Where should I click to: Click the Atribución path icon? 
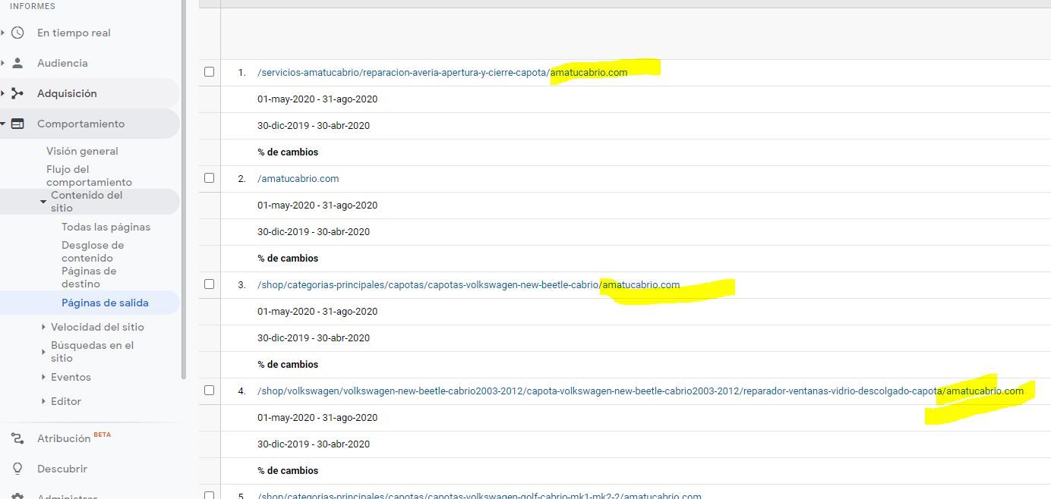pyautogui.click(x=17, y=438)
